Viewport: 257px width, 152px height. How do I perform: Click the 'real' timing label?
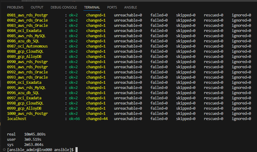pyautogui.click(x=11, y=134)
